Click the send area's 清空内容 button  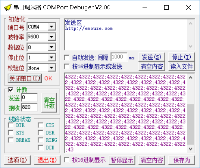[151, 66]
